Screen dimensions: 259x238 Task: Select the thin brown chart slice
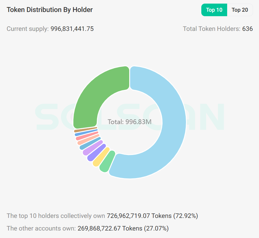[x=85, y=130]
